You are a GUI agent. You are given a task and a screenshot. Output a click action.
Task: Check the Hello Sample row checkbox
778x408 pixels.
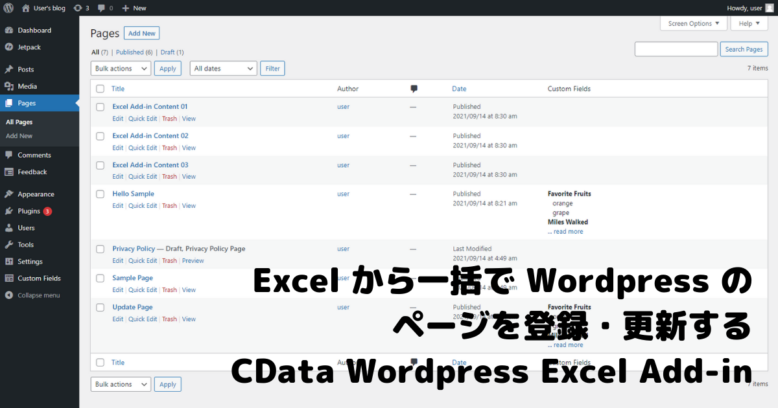coord(100,194)
